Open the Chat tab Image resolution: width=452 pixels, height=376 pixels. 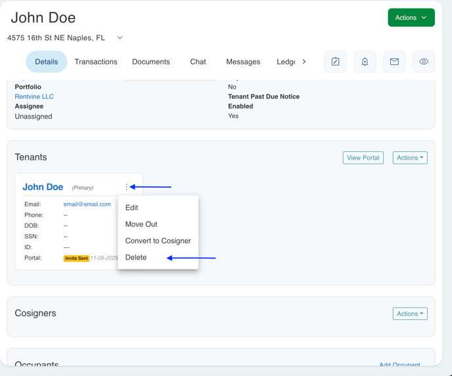pyautogui.click(x=198, y=62)
